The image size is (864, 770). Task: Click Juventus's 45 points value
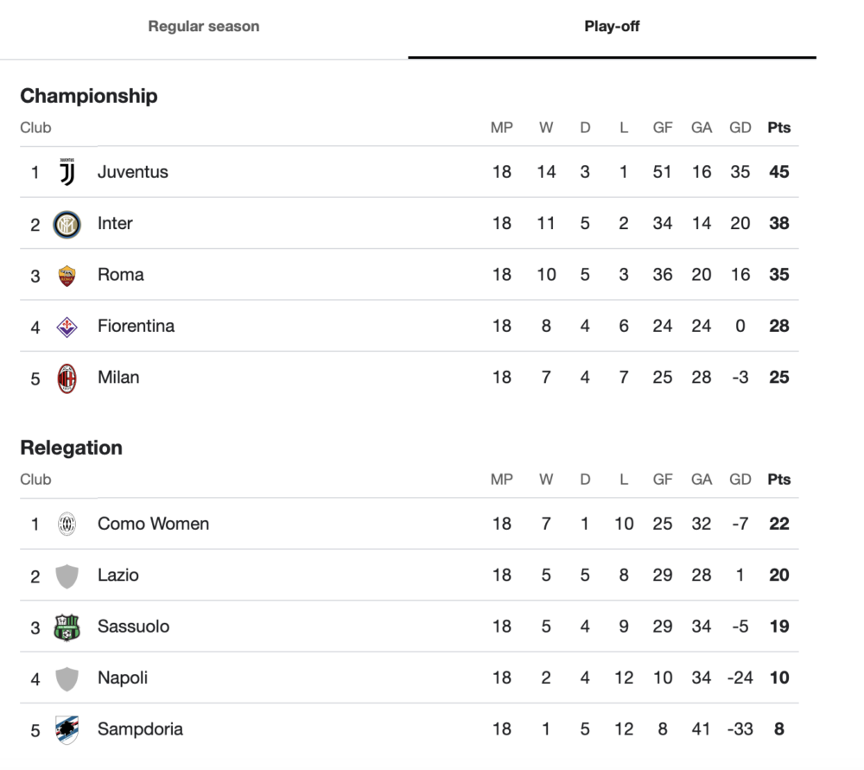778,172
